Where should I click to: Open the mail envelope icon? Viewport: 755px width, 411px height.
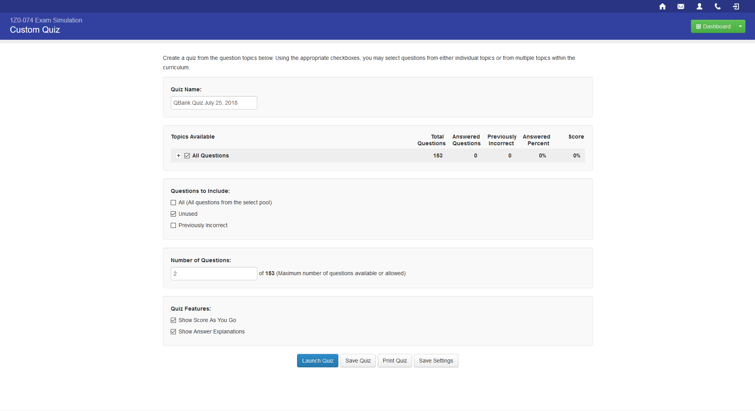[x=681, y=6]
